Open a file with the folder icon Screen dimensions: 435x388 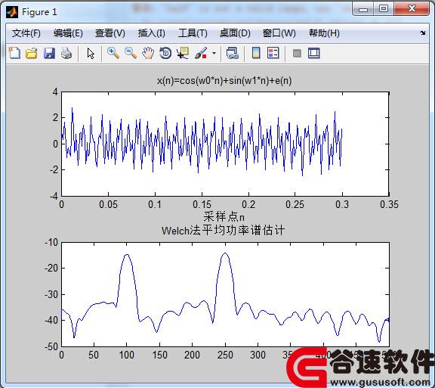point(32,53)
